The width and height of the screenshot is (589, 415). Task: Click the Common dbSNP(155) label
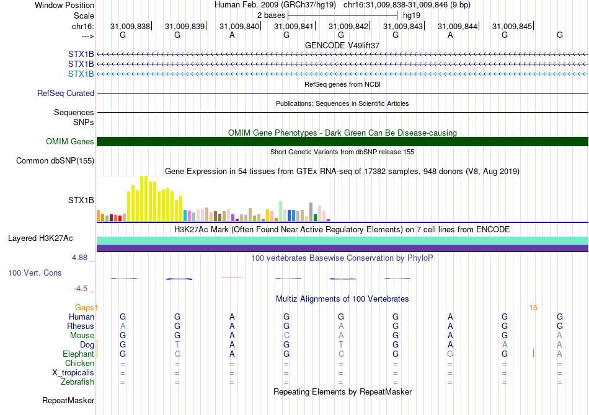pyautogui.click(x=55, y=160)
